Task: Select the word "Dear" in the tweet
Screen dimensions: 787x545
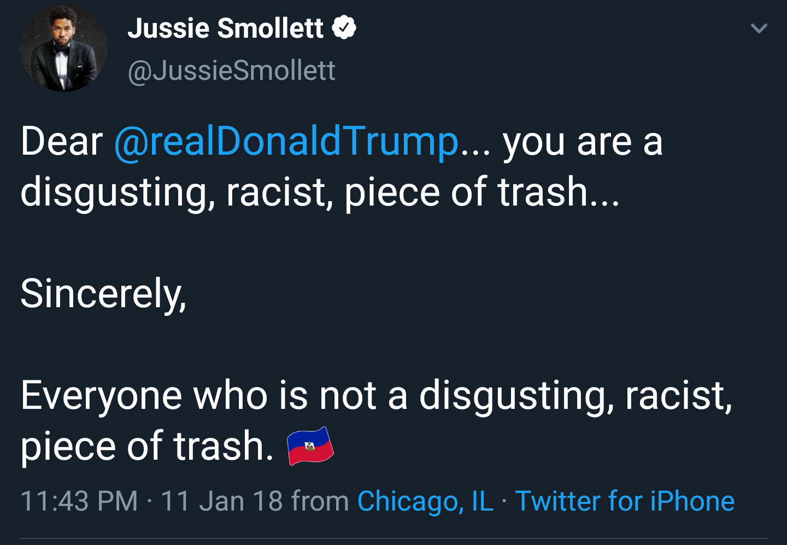Action: click(62, 142)
